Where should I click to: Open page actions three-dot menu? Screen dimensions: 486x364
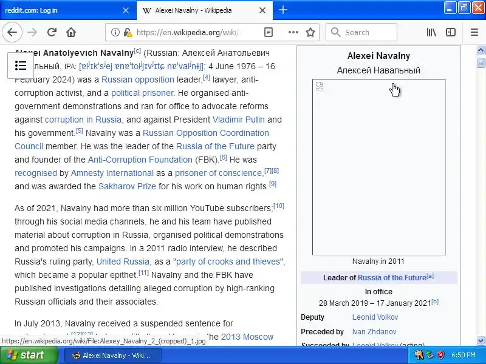(293, 32)
